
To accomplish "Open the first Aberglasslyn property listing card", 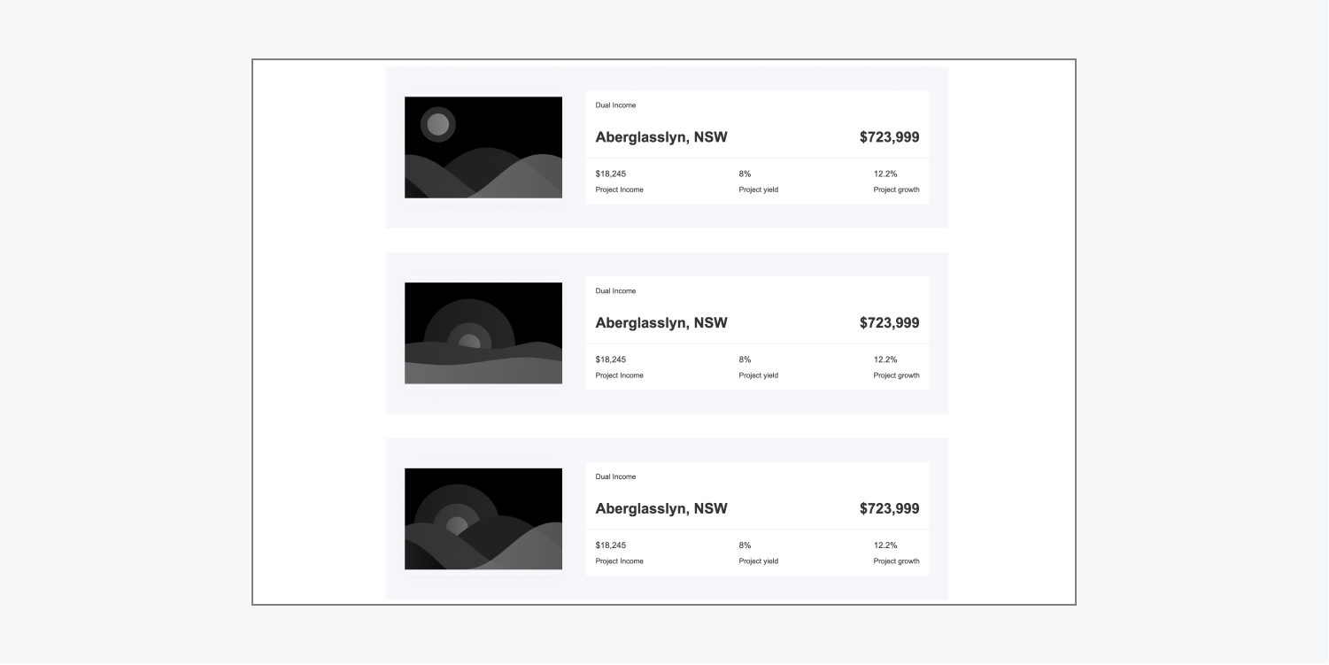I will tap(667, 147).
